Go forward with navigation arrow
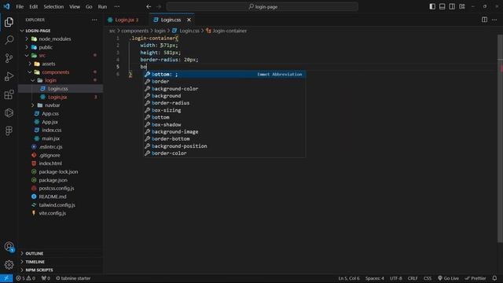This screenshot has width=503, height=283. (159, 6)
